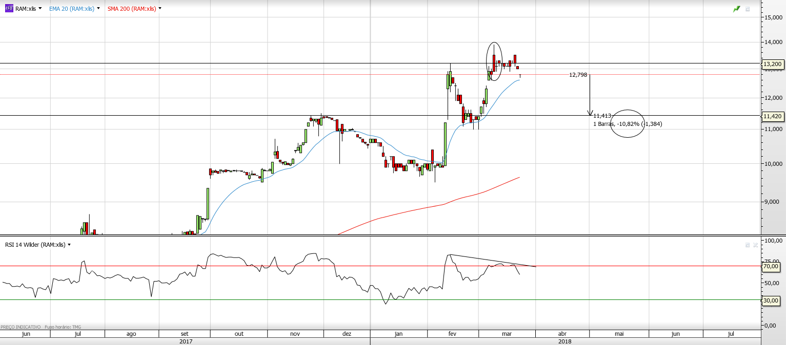Click the 'out' month on time axis
786x345 pixels.
tap(239, 334)
